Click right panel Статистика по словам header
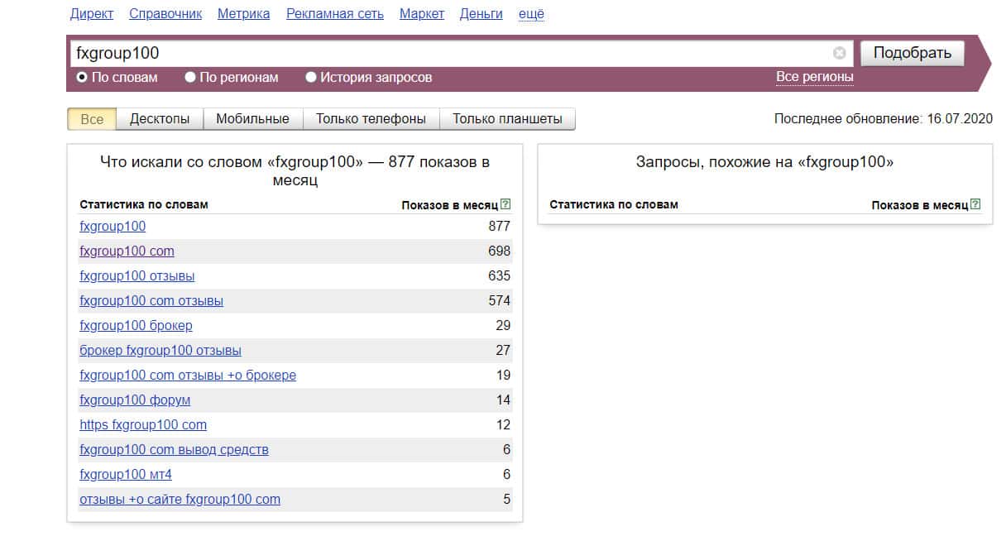1006x541 pixels. 614,204
